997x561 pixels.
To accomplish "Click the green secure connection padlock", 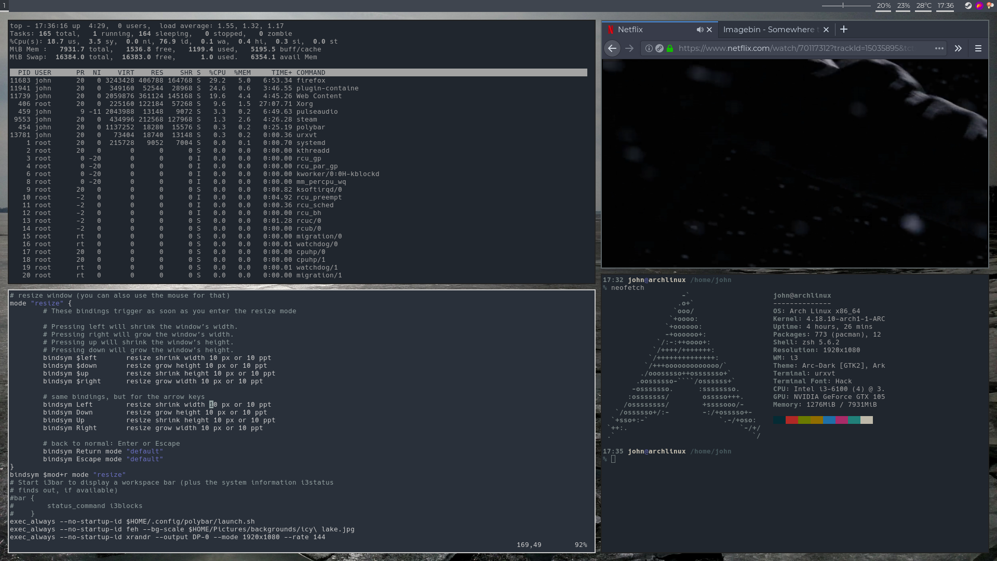I will 670,48.
